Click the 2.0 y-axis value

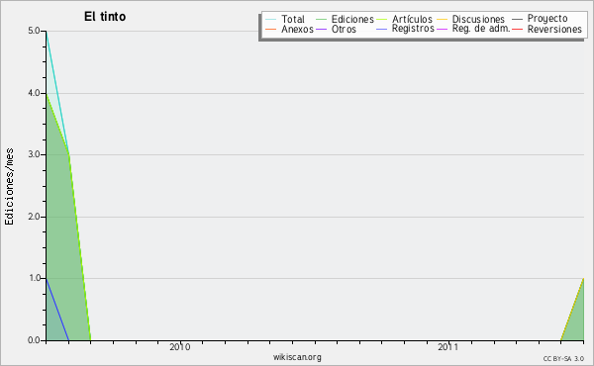coord(34,217)
